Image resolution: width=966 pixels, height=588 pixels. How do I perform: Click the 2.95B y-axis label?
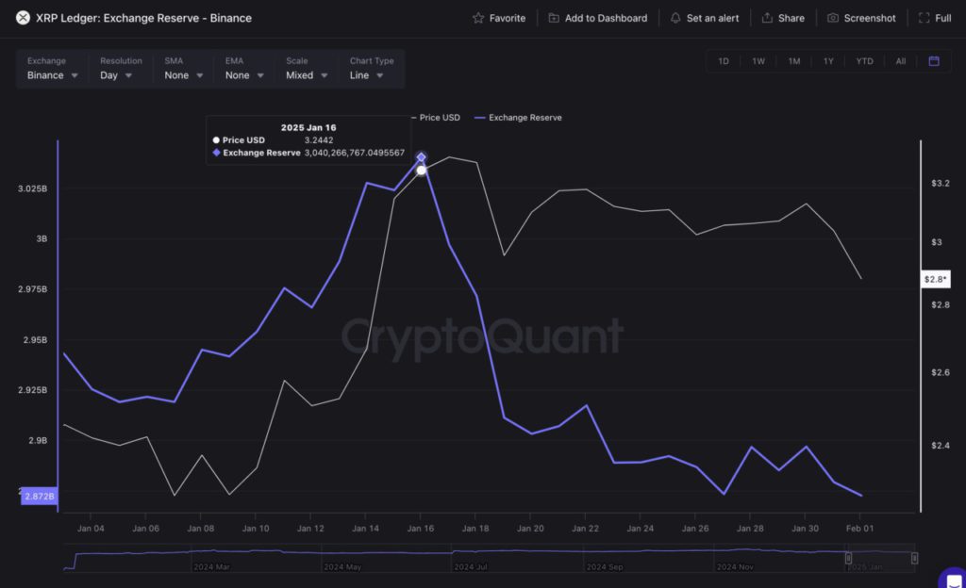[x=35, y=339]
